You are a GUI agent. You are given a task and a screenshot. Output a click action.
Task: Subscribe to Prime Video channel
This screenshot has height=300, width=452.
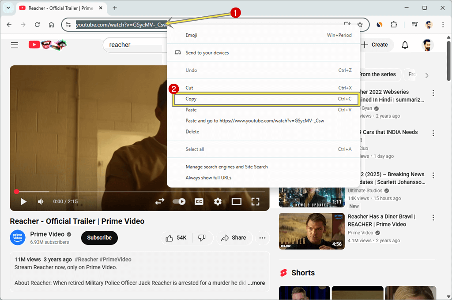pos(99,238)
